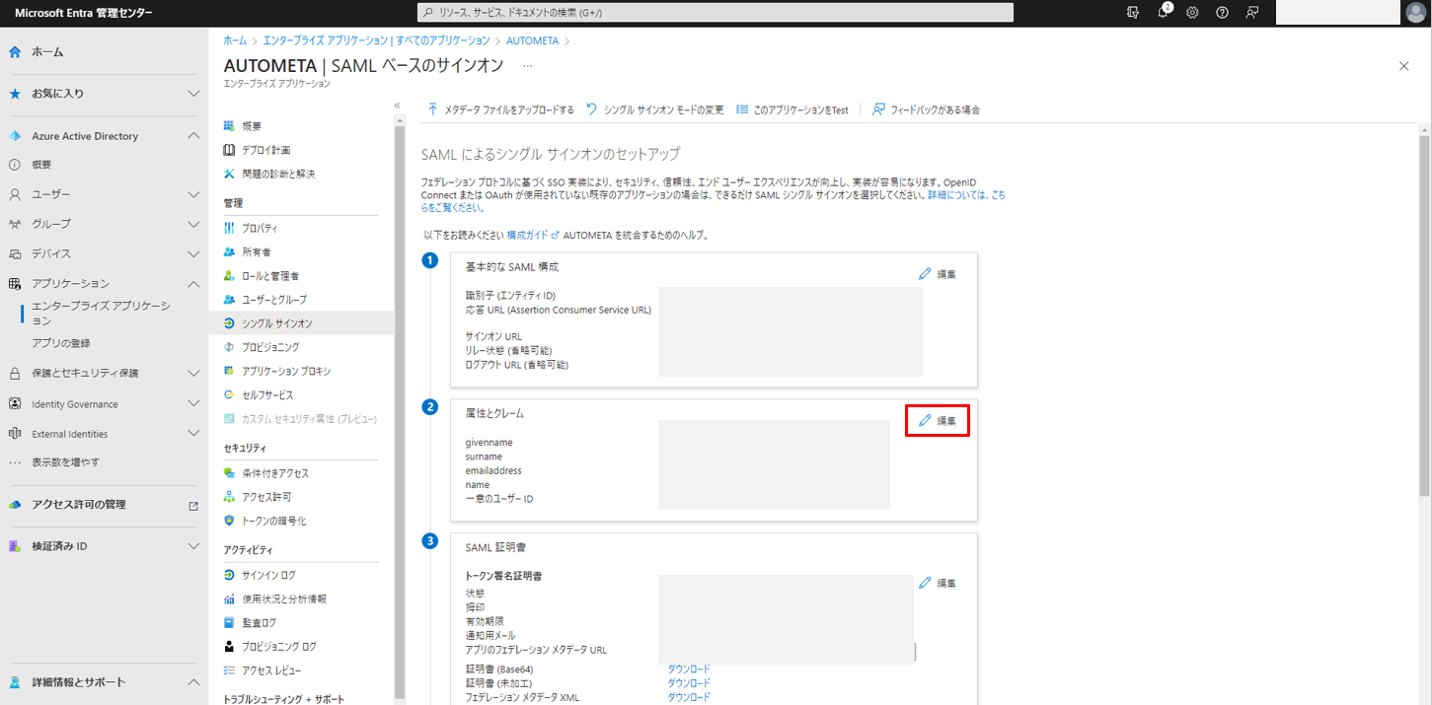Click the ユーザー person icon
Image resolution: width=1432 pixels, height=705 pixels.
pyautogui.click(x=15, y=194)
